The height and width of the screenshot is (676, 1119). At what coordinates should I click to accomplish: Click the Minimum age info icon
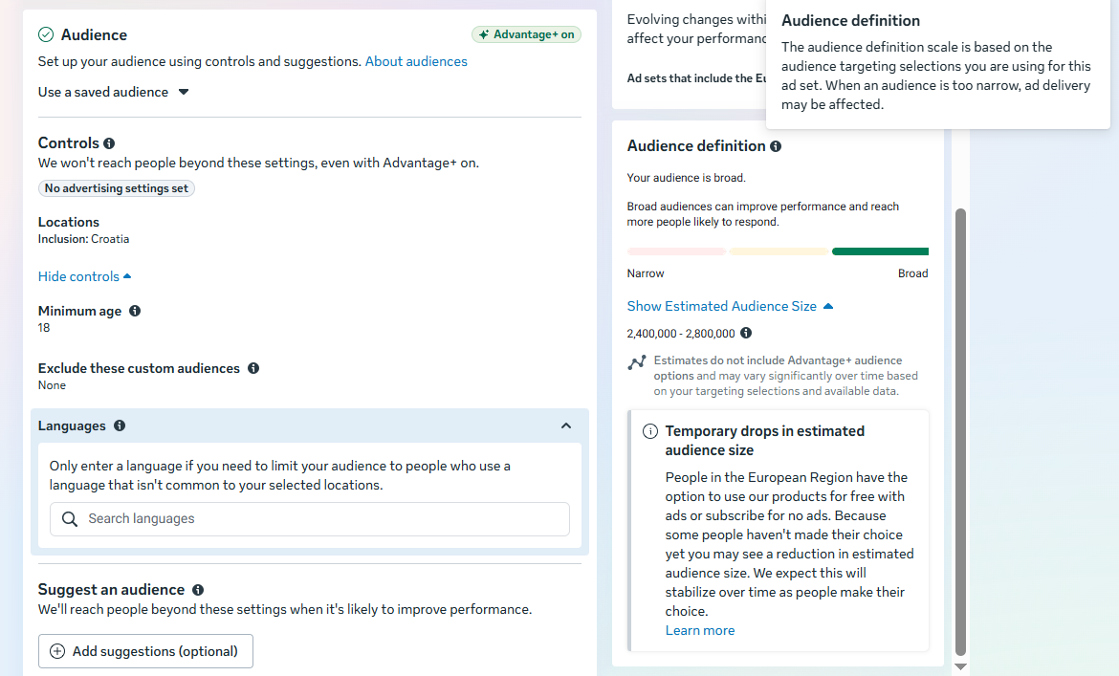(x=135, y=311)
